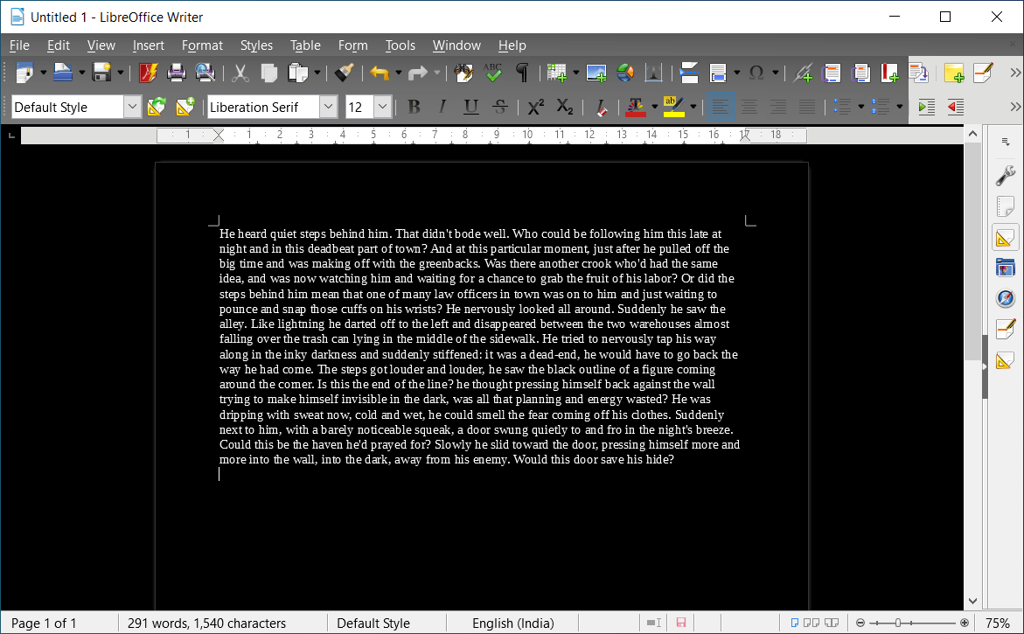Open the Edit menu
Screen dimensions: 1024x634
[58, 45]
